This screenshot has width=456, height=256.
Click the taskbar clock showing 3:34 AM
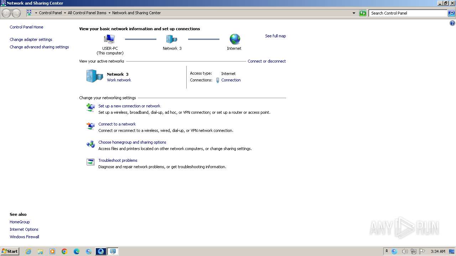click(438, 251)
